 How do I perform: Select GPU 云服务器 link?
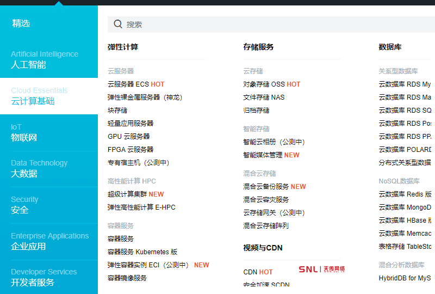point(128,137)
